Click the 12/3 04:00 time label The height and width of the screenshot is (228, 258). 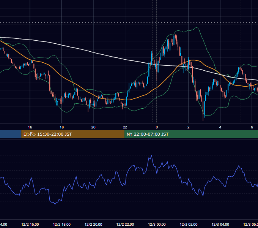coord(220,224)
